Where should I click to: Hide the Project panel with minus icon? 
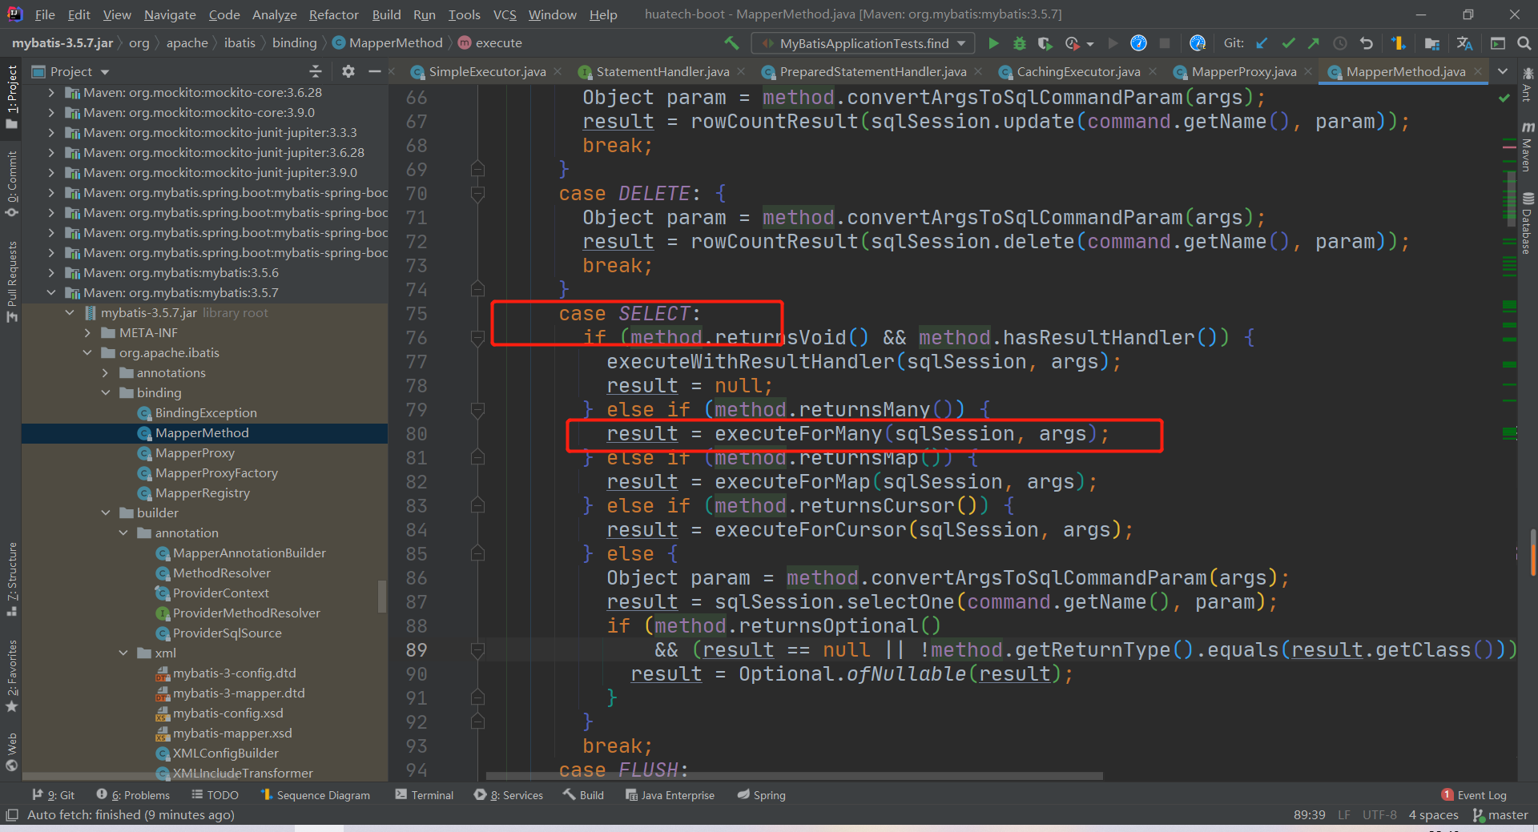(x=374, y=71)
